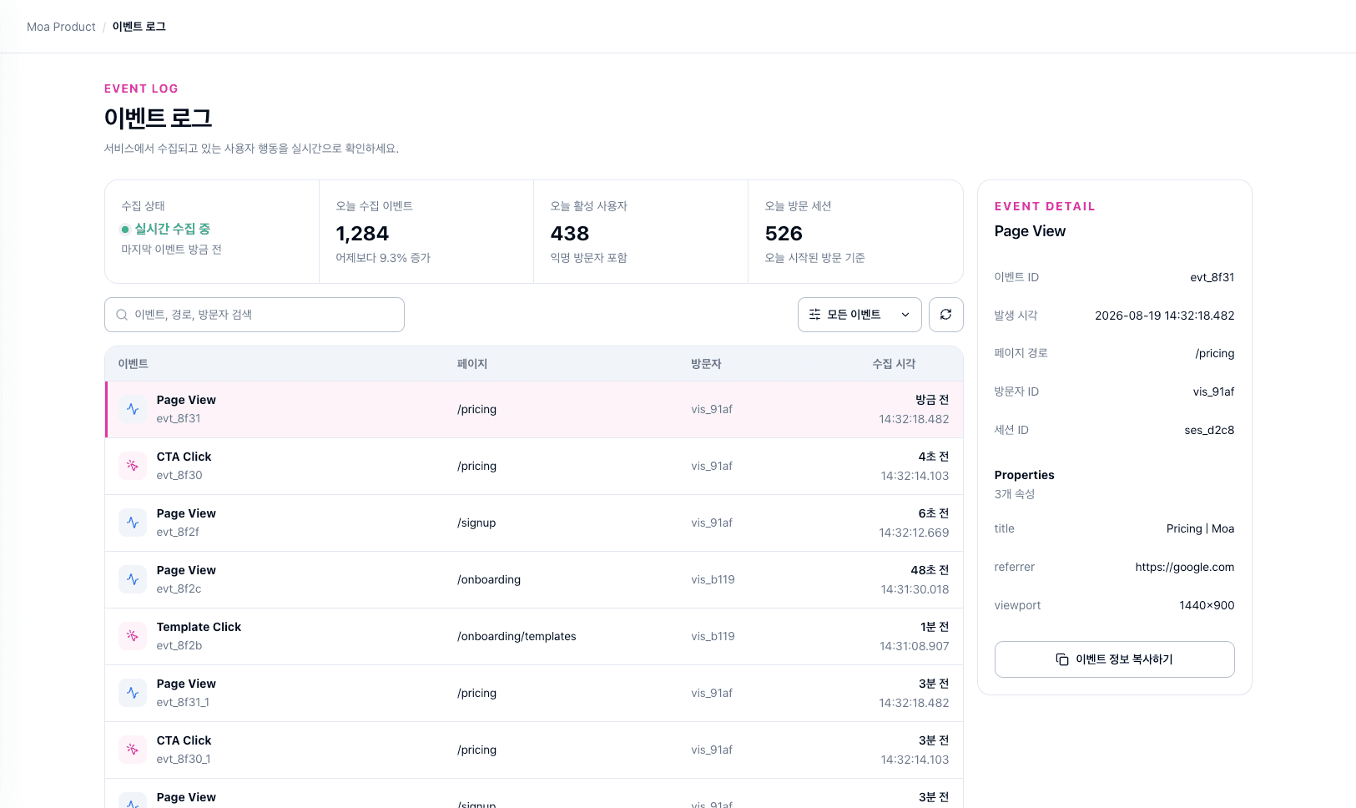
Task: Click the Template Click icon for evt_8f2b
Action: tap(133, 636)
